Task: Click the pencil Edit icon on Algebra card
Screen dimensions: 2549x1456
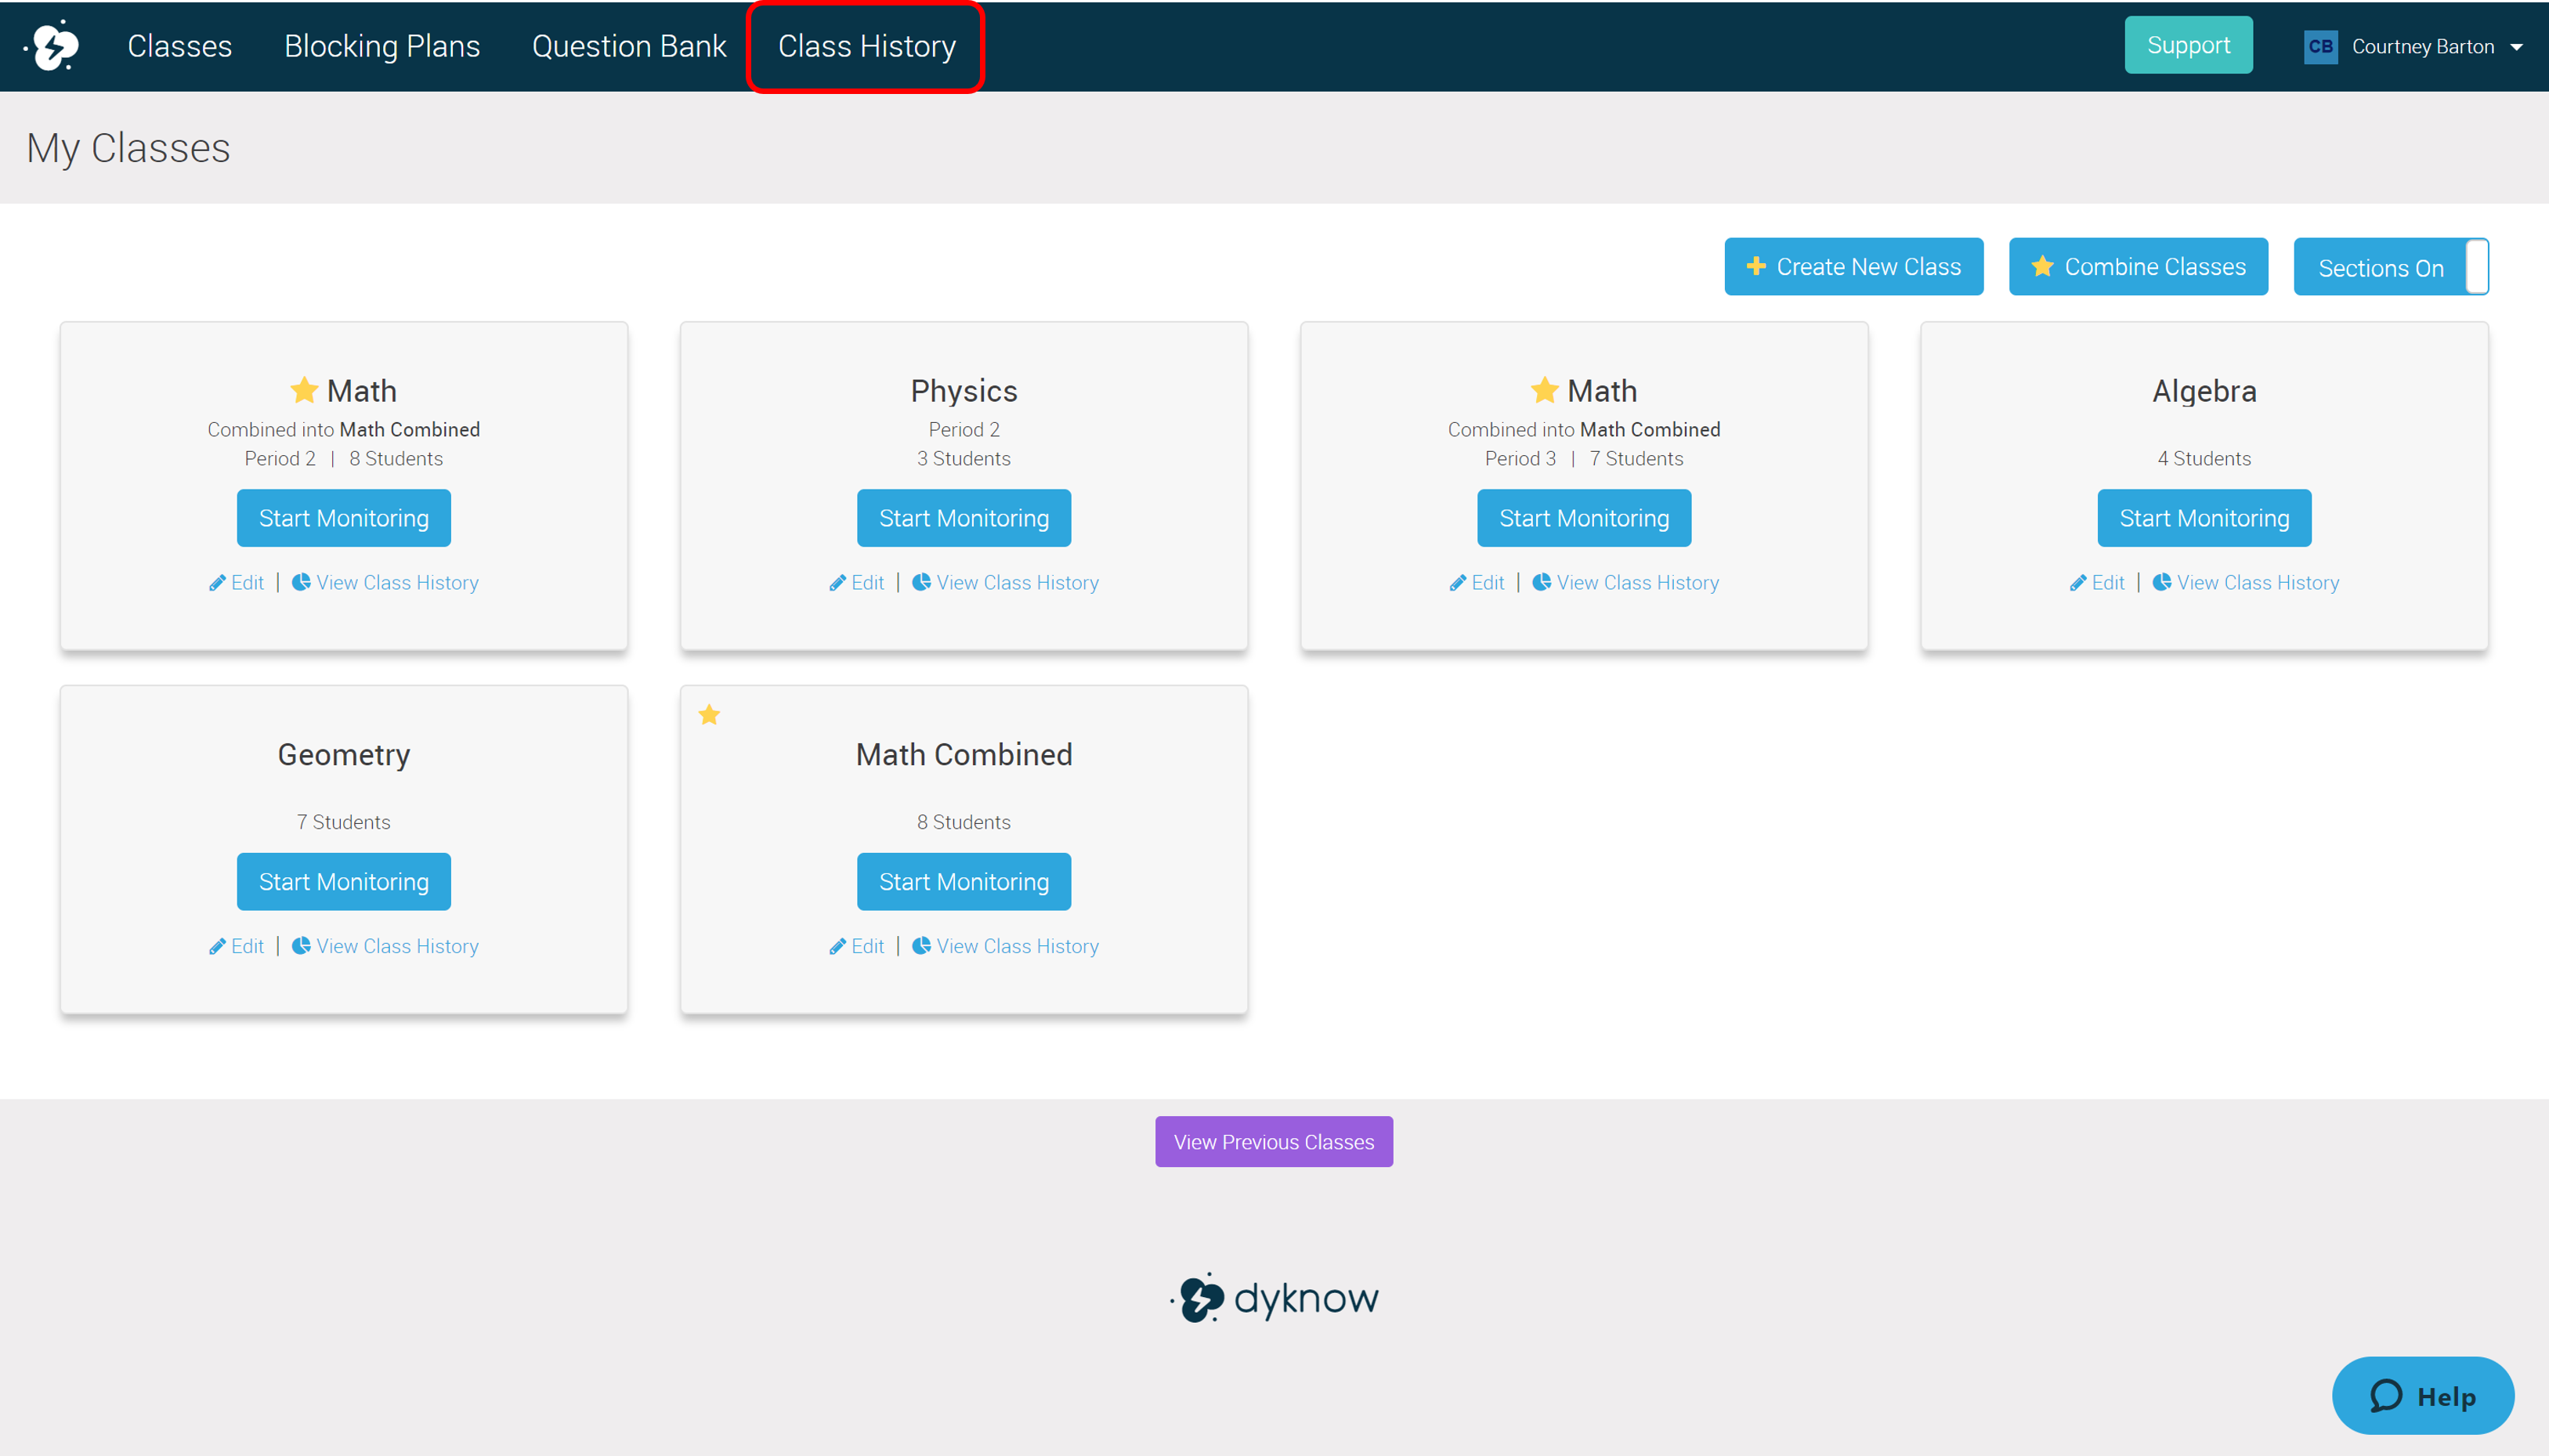Action: 2078,583
